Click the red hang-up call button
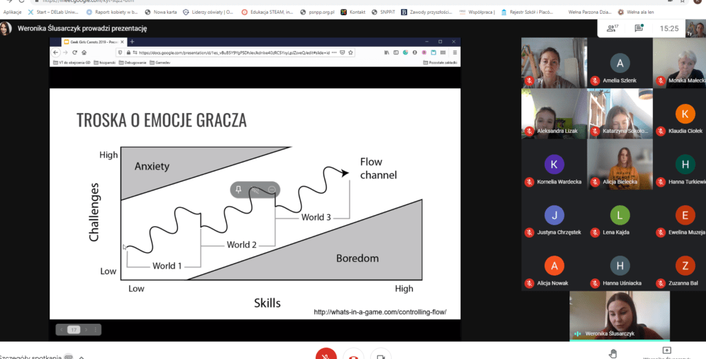706x359 pixels. pyautogui.click(x=354, y=353)
